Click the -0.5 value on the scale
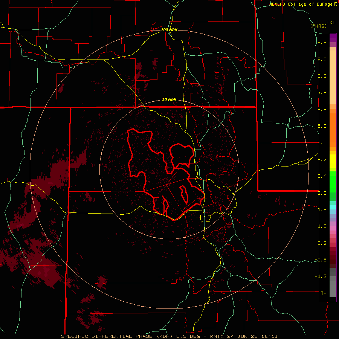The height and width of the screenshot is (339, 339). (x=321, y=260)
